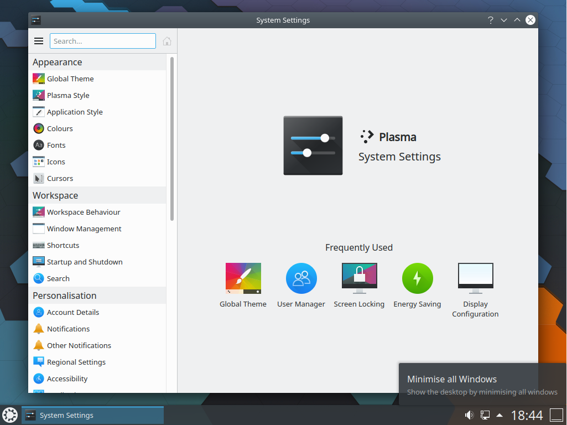Open Account Details settings
The image size is (567, 425).
(x=97, y=313)
